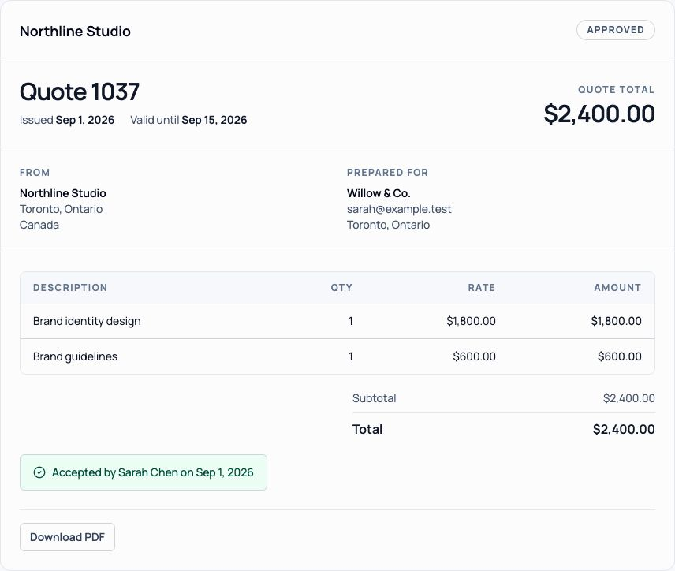Click the $2,400.00 quote total at top
Image resolution: width=675 pixels, height=571 pixels.
[x=599, y=114]
